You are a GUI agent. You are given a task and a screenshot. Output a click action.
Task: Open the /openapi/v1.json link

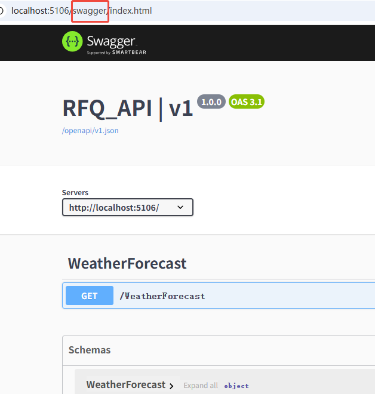pos(90,131)
